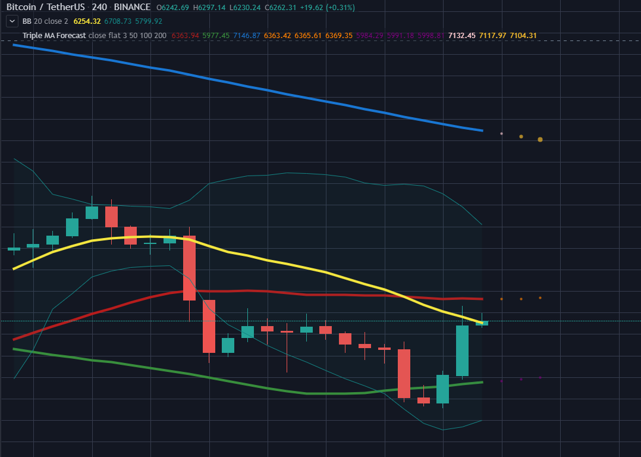Click the yellow BB basis value 6254.32

click(x=87, y=21)
